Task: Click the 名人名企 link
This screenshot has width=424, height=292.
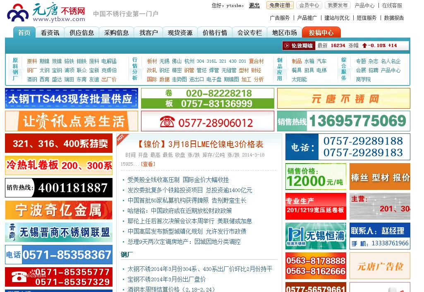Action: tap(391, 61)
